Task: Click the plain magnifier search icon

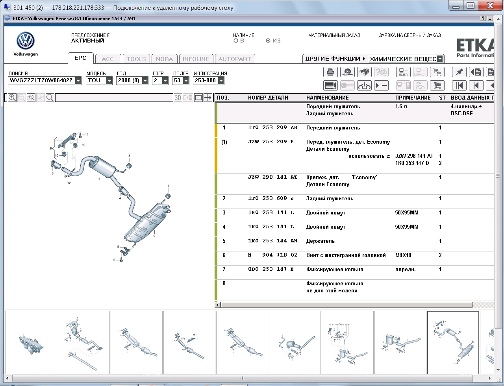Action: (x=50, y=98)
